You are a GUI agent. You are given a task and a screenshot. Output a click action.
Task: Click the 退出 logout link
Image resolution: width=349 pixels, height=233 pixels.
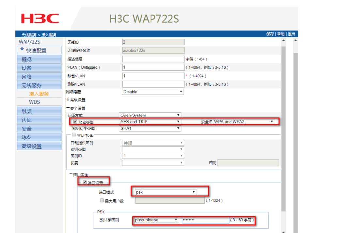point(291,34)
